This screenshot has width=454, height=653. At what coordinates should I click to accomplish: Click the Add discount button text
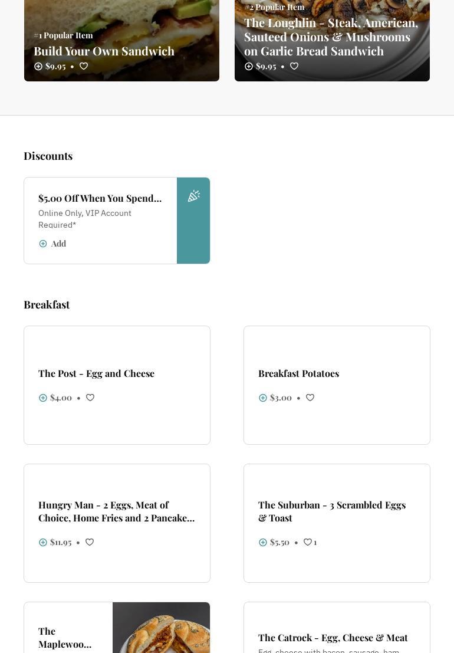(58, 244)
